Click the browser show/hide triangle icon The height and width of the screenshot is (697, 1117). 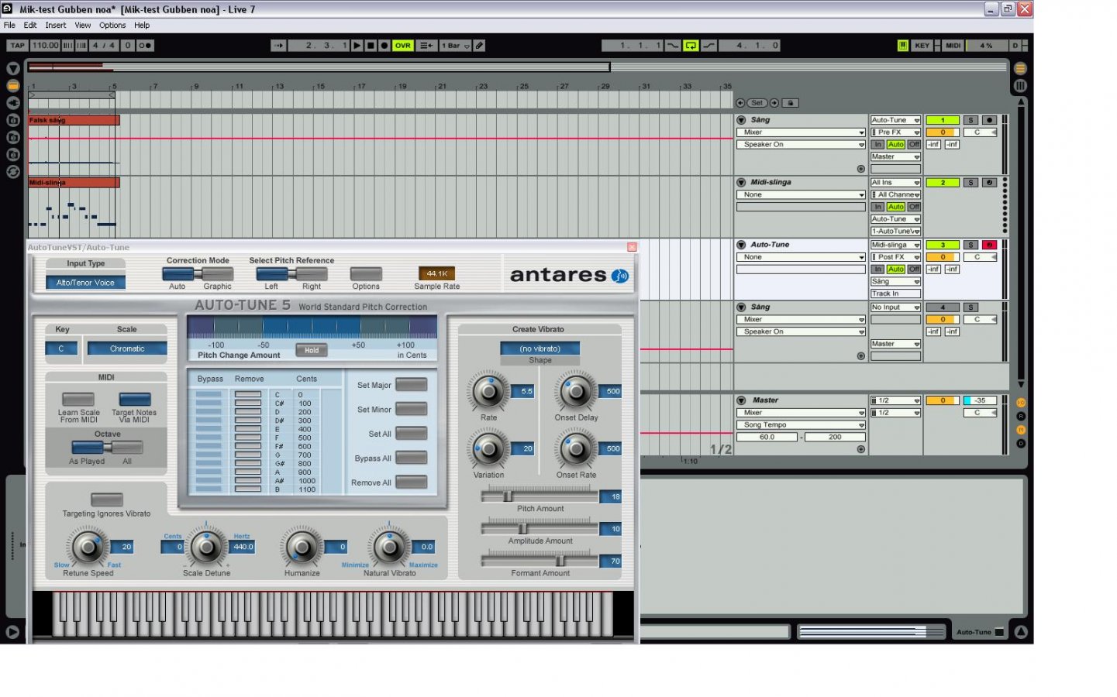pyautogui.click(x=13, y=69)
